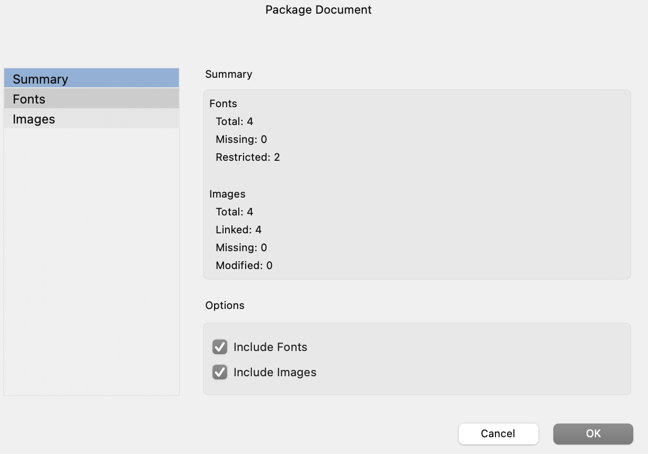
Task: Click the Linked: 4 images line
Action: point(239,230)
